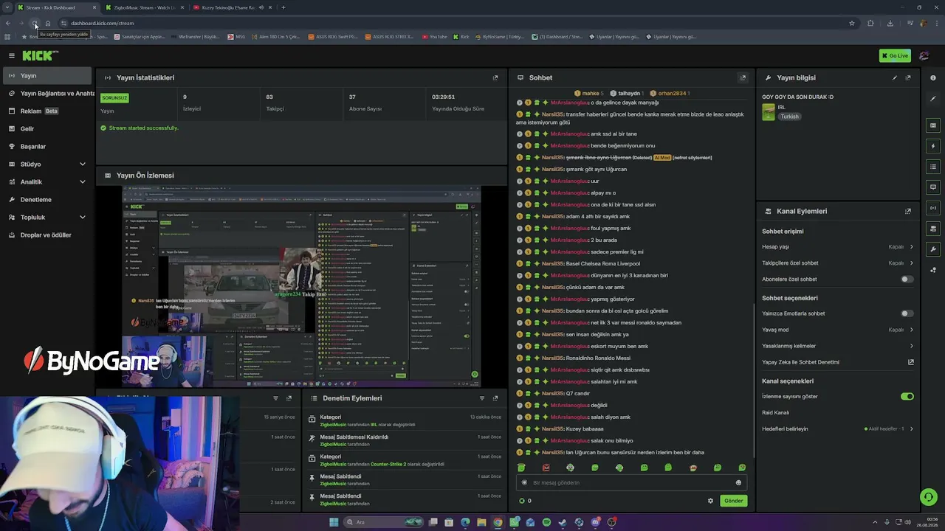The height and width of the screenshot is (531, 945).
Task: Switch to ZigbolMusic Stream browser tab
Action: [x=145, y=7]
